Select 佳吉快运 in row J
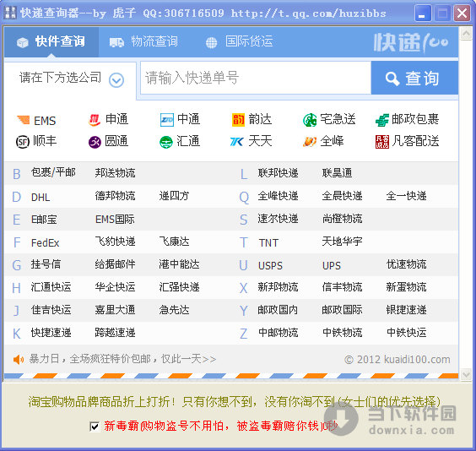476x451 pixels. [x=51, y=310]
